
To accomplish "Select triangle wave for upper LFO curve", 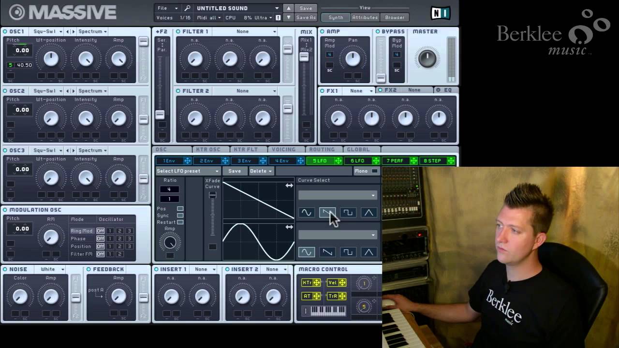I will (368, 212).
